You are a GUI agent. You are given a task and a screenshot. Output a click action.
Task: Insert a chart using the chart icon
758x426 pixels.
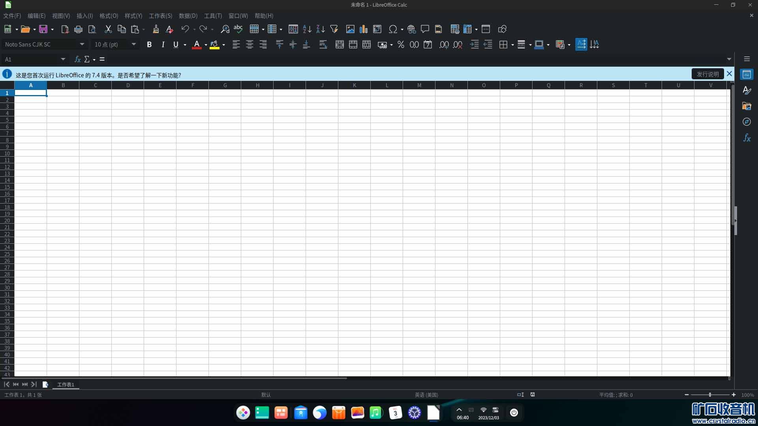(x=364, y=29)
